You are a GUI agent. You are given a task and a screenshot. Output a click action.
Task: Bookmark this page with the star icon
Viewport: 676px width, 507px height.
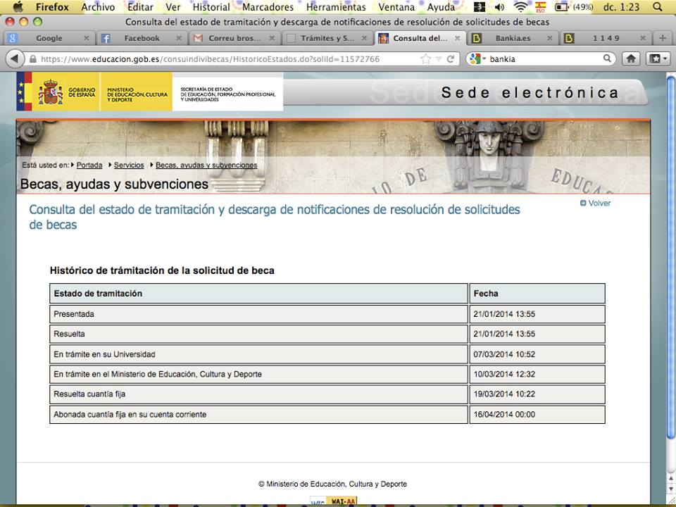[425, 59]
